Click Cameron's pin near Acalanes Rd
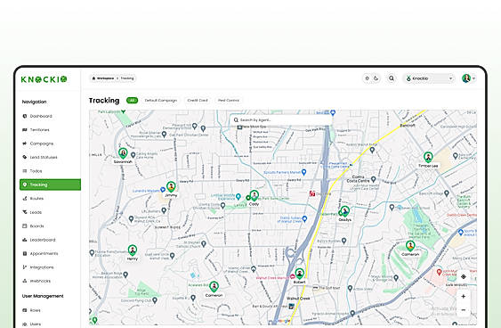501x328 pixels. (x=214, y=286)
